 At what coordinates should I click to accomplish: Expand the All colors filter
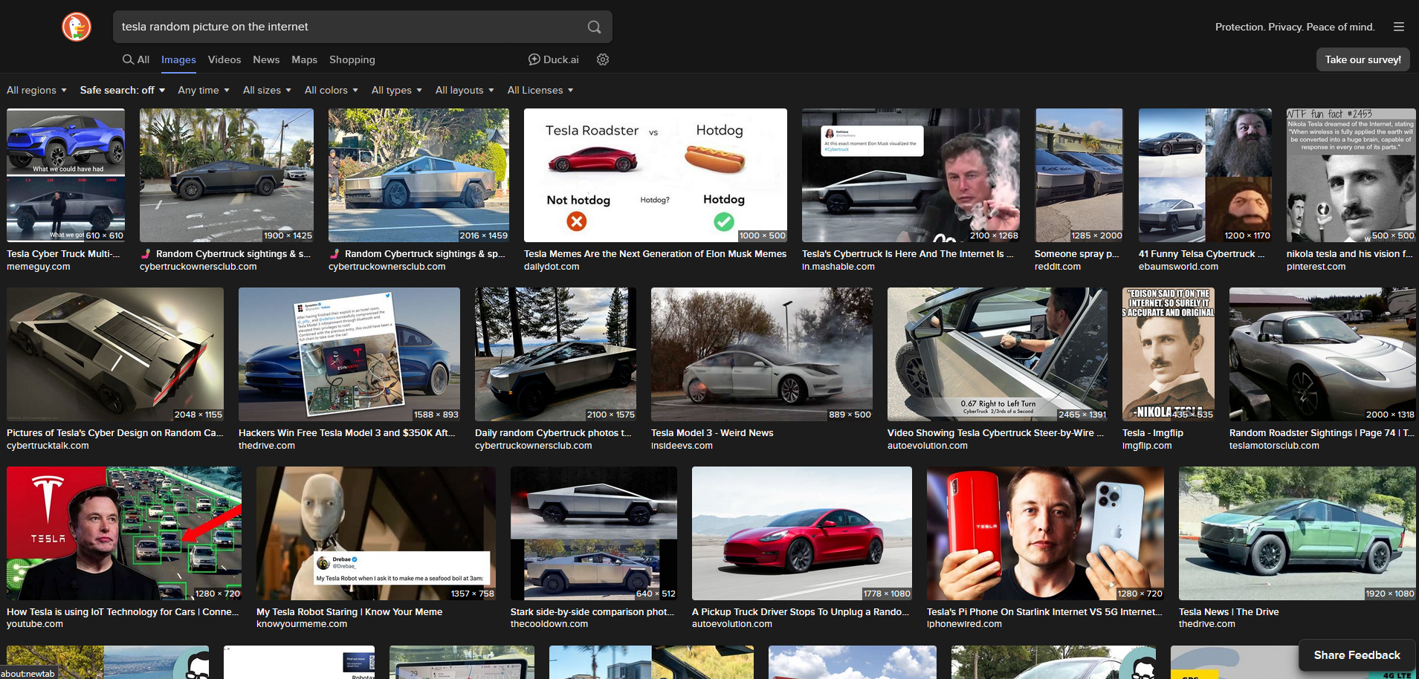332,90
